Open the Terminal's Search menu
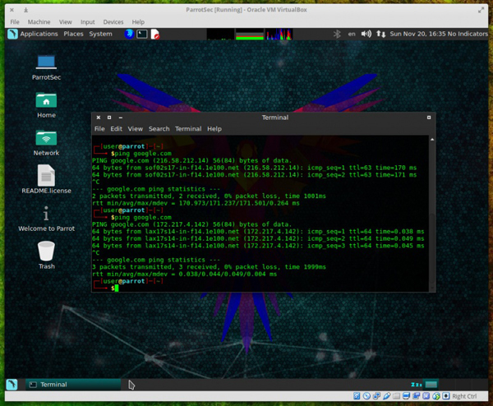The image size is (493, 406). coord(159,129)
